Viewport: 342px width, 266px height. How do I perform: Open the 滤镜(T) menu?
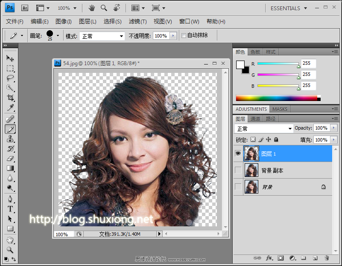(x=137, y=22)
